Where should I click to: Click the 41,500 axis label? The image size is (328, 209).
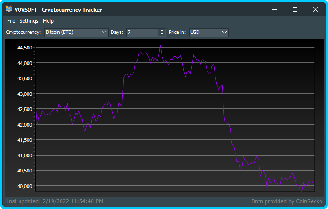[24, 140]
